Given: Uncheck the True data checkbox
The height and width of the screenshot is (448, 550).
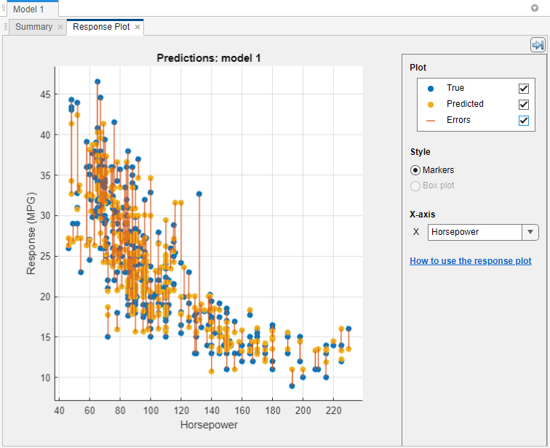Looking at the screenshot, I should point(523,88).
